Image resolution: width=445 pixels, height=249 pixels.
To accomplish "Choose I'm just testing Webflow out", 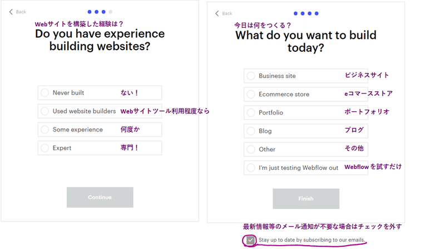I will tap(251, 168).
